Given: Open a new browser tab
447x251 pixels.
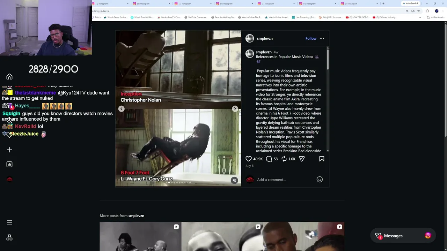Looking at the screenshot, I should (x=383, y=3).
